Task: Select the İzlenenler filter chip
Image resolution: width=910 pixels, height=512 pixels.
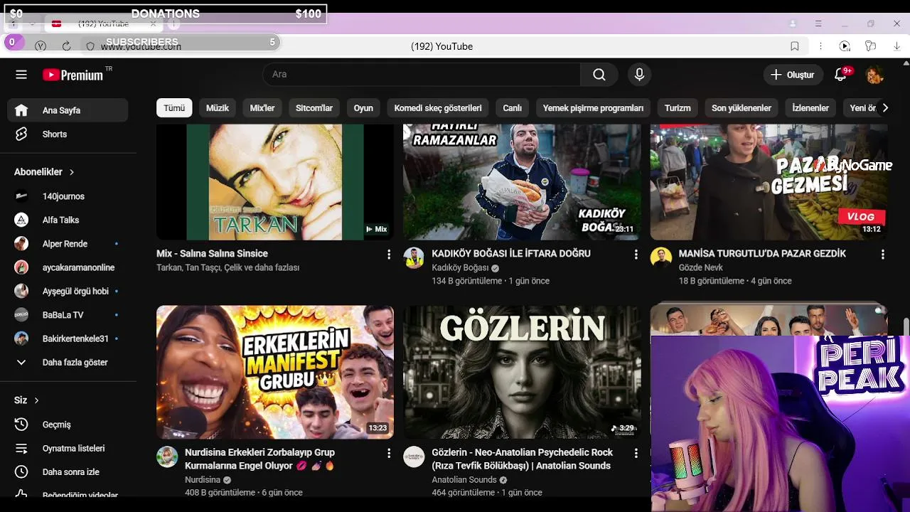Action: coord(810,108)
